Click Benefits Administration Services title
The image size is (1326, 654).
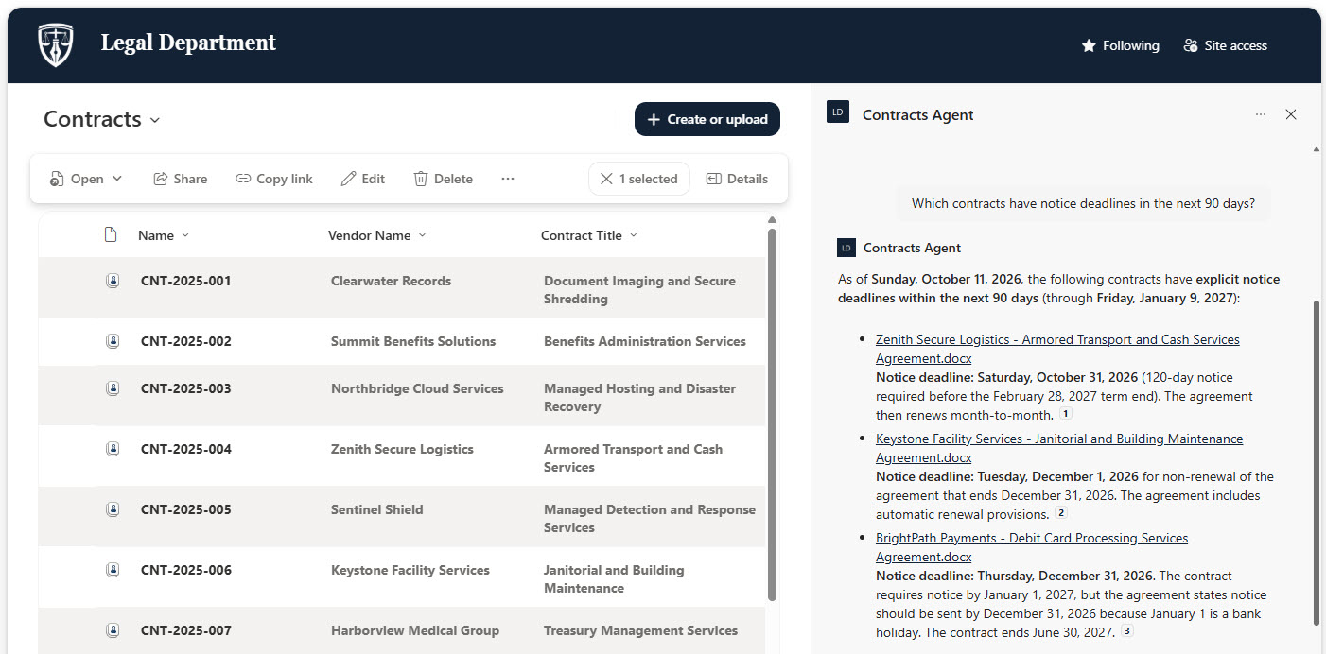645,341
